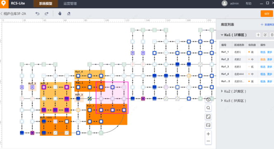Select the Ku1_4 region label on map
Image resolution: width=274 pixels, height=149 pixels.
click(x=79, y=72)
